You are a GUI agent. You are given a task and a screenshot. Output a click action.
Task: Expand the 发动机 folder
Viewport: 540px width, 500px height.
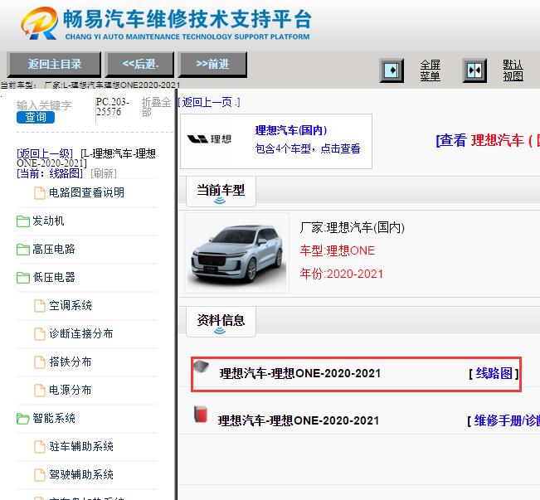tap(48, 221)
